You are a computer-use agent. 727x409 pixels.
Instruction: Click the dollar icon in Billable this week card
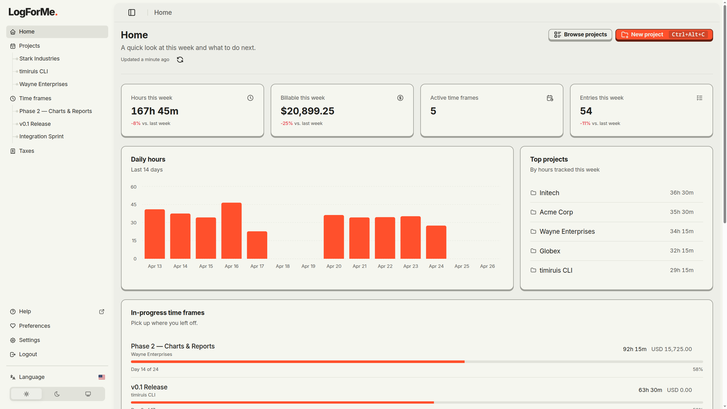400,98
